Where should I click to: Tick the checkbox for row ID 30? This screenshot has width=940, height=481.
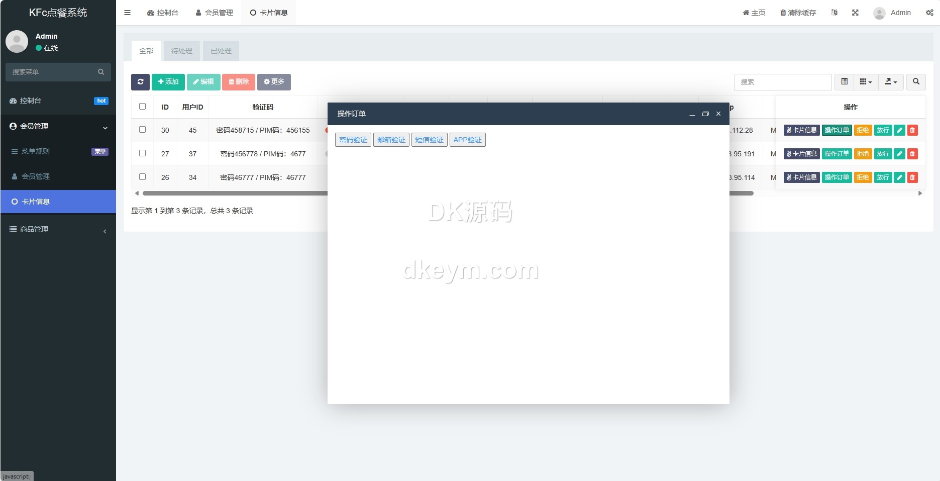click(x=143, y=130)
